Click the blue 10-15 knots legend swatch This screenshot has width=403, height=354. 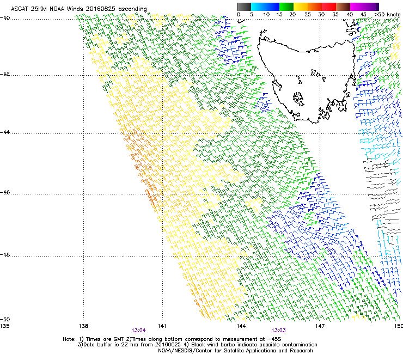[272, 7]
